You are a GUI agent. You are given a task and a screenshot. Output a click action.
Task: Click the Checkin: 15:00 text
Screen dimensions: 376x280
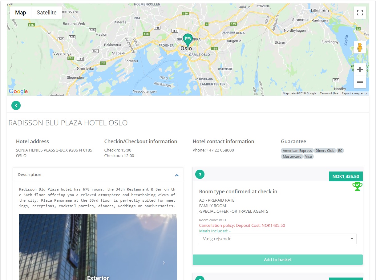point(118,150)
